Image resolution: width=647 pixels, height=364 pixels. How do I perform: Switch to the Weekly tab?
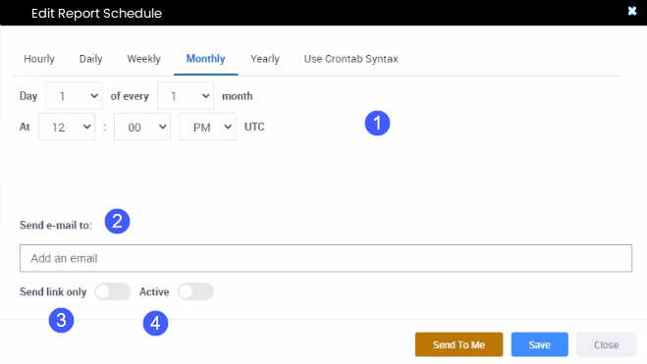tap(143, 59)
